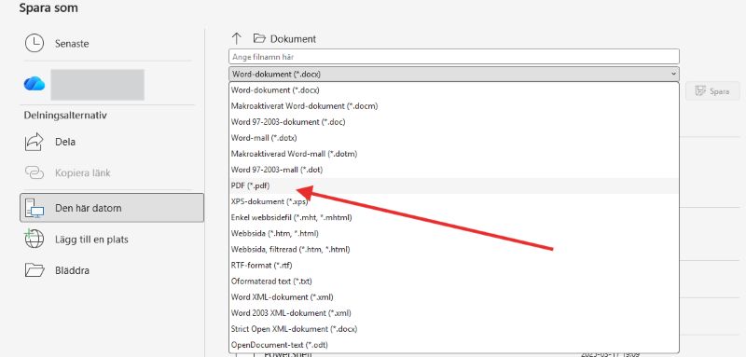Select the OneDrive cloud account icon

pyautogui.click(x=35, y=84)
